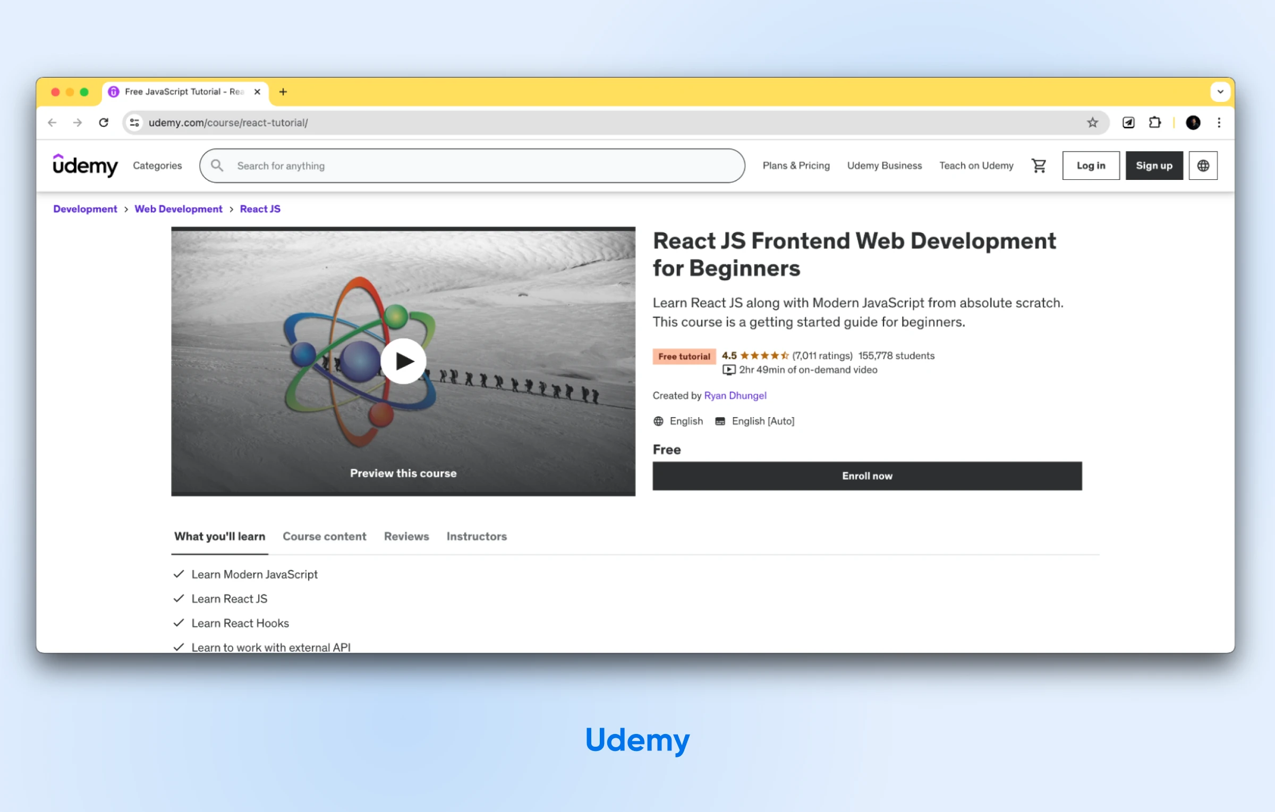This screenshot has height=812, width=1275.
Task: Open the Web Development breadcrumb
Action: (x=178, y=209)
